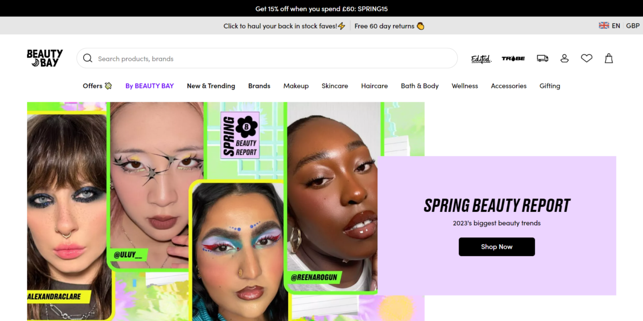The height and width of the screenshot is (321, 643).
Task: Open the shopping bag icon
Action: pyautogui.click(x=609, y=58)
